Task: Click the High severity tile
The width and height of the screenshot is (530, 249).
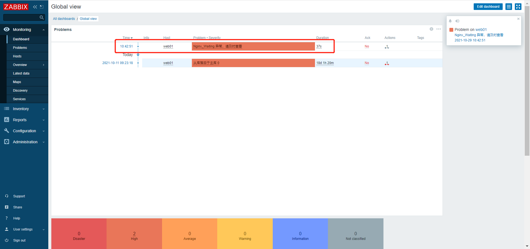Action: 134,234
